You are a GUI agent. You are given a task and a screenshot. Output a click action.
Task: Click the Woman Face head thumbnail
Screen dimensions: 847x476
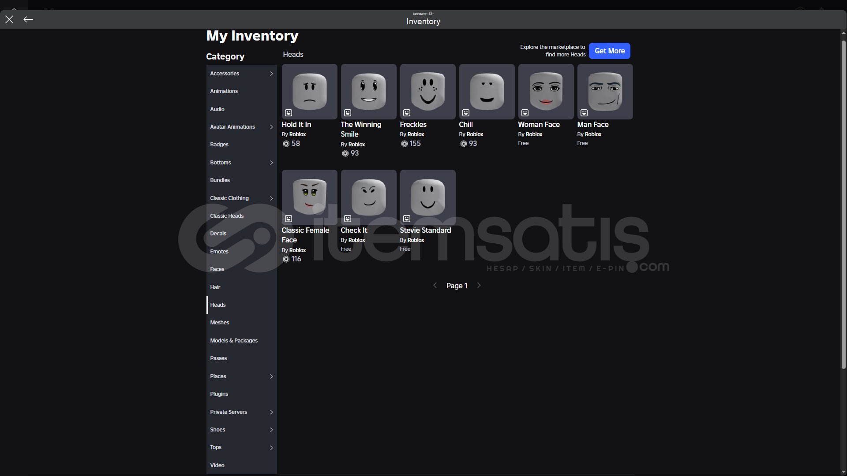click(546, 92)
